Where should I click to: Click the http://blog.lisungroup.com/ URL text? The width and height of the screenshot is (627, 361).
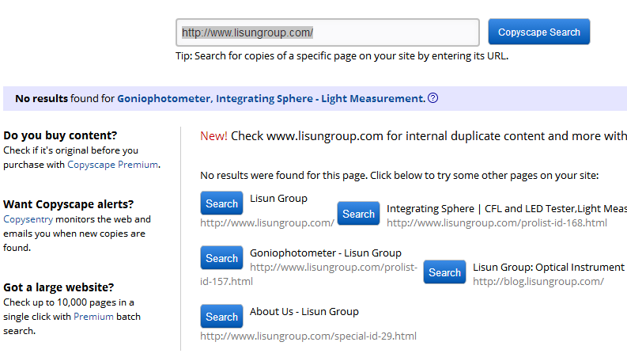[538, 281]
